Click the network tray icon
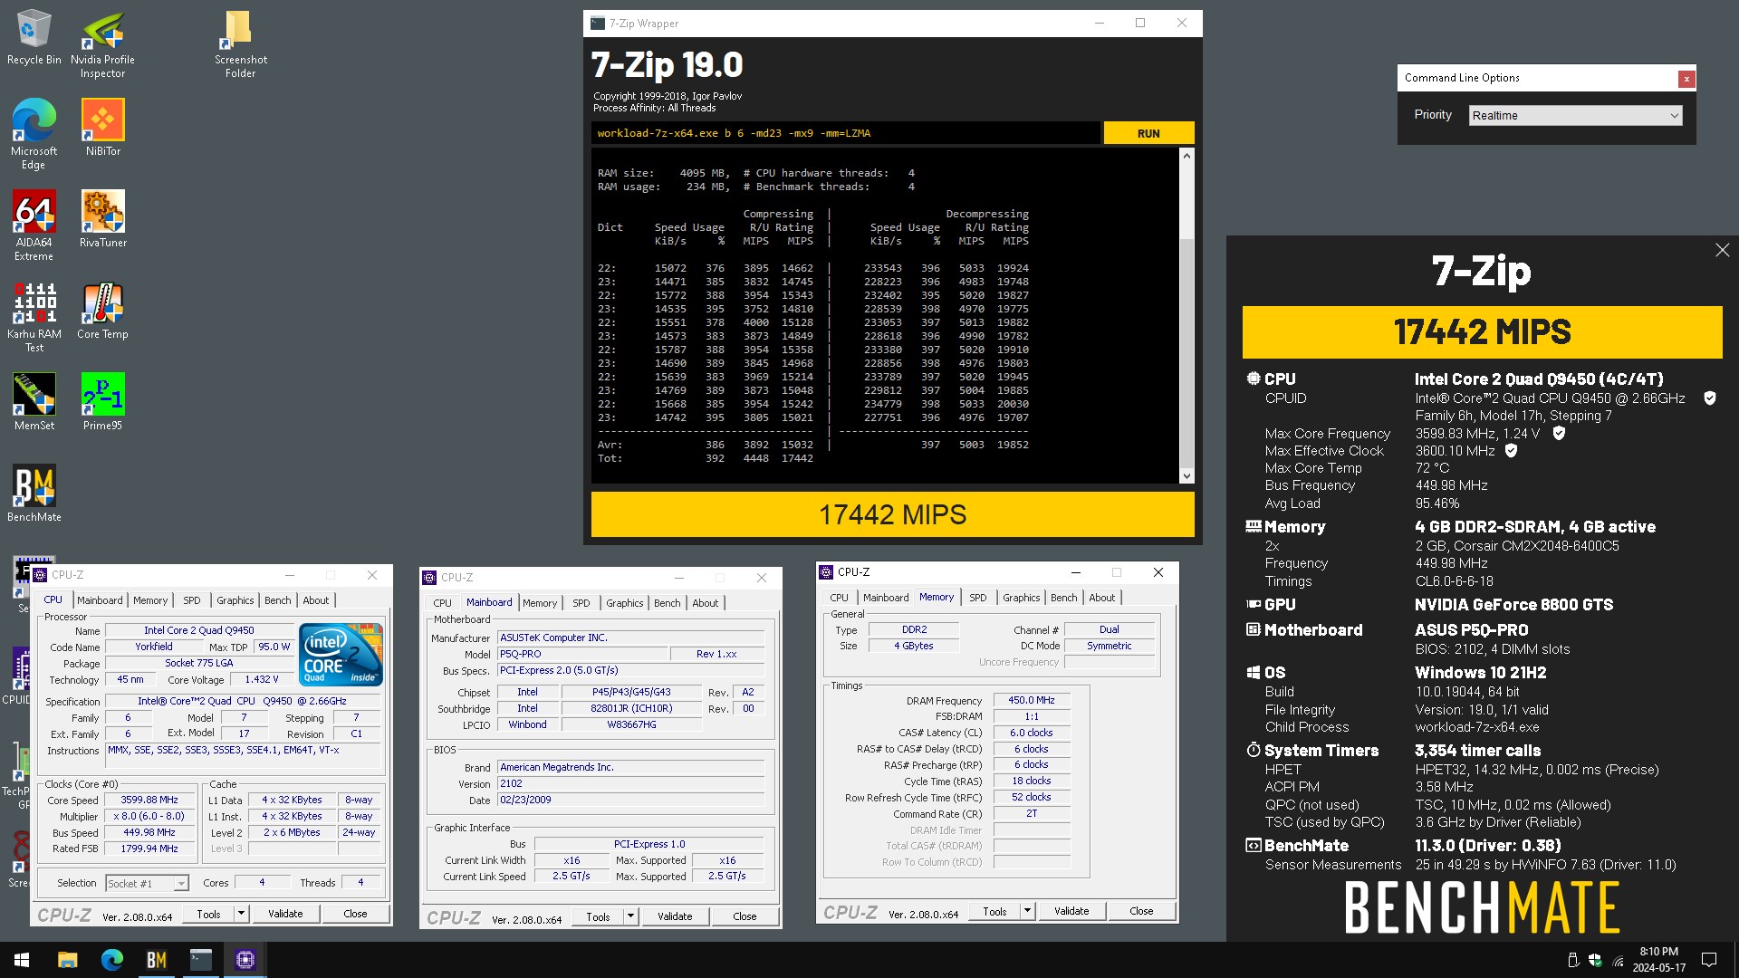1739x978 pixels. [x=1618, y=961]
